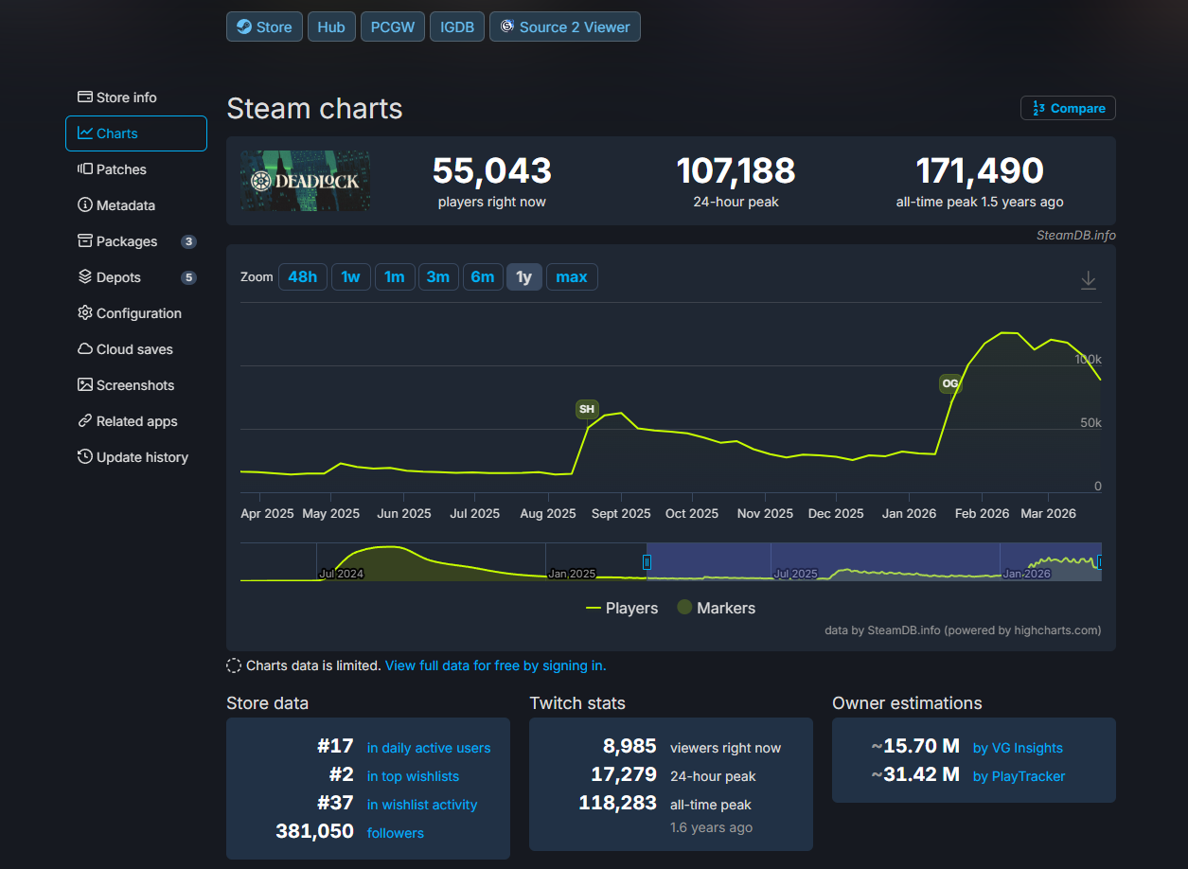Open 'by VG Insights' link
This screenshot has height=869, width=1188.
pyautogui.click(x=1018, y=748)
